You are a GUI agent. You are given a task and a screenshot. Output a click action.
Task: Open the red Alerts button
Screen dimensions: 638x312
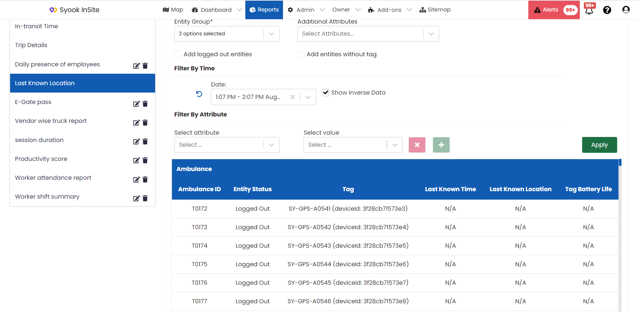pyautogui.click(x=554, y=10)
